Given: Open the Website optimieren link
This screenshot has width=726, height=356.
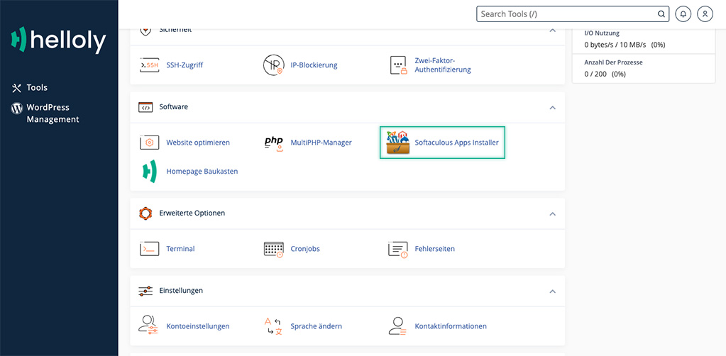Looking at the screenshot, I should [198, 143].
